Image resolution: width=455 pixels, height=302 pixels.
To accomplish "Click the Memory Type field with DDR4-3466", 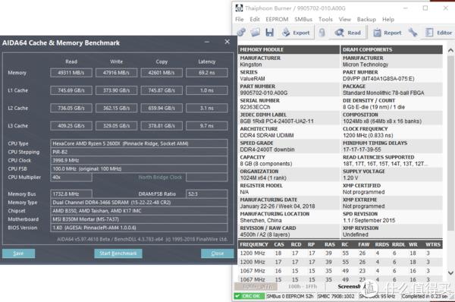I will point(139,203).
